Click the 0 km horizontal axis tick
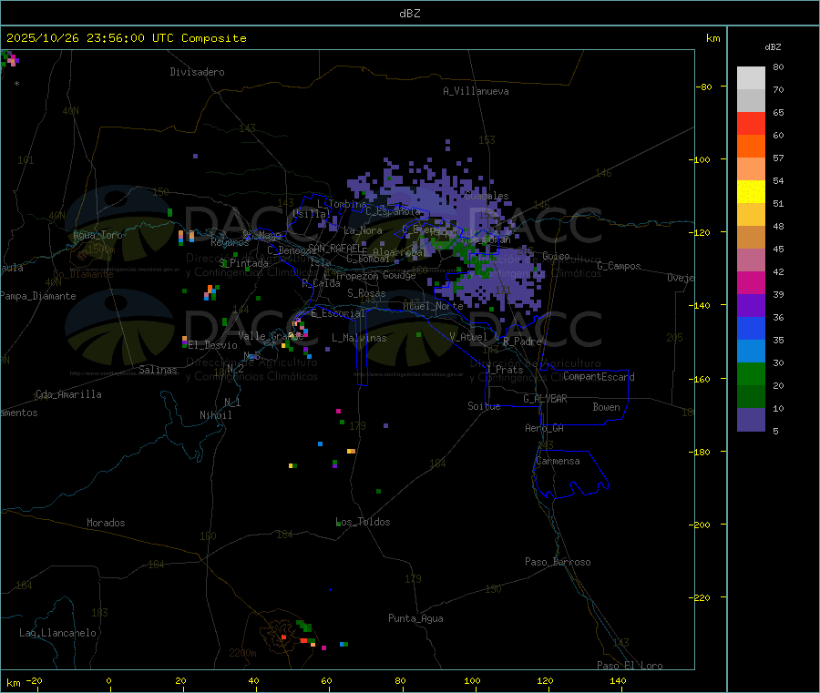This screenshot has height=693, width=820. pyautogui.click(x=108, y=681)
